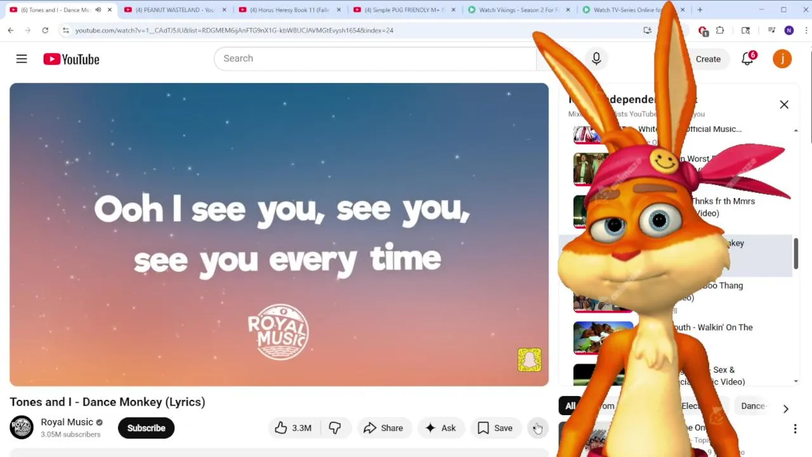Share the Dance Monkey video

383,428
